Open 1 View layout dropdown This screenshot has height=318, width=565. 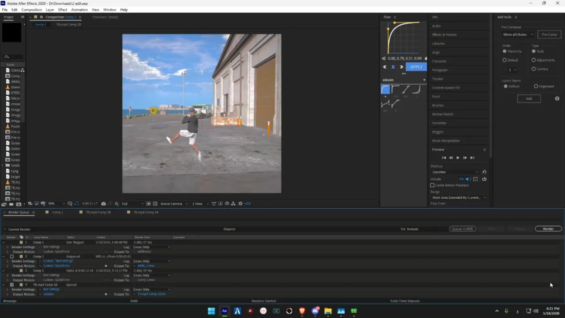[x=200, y=204]
